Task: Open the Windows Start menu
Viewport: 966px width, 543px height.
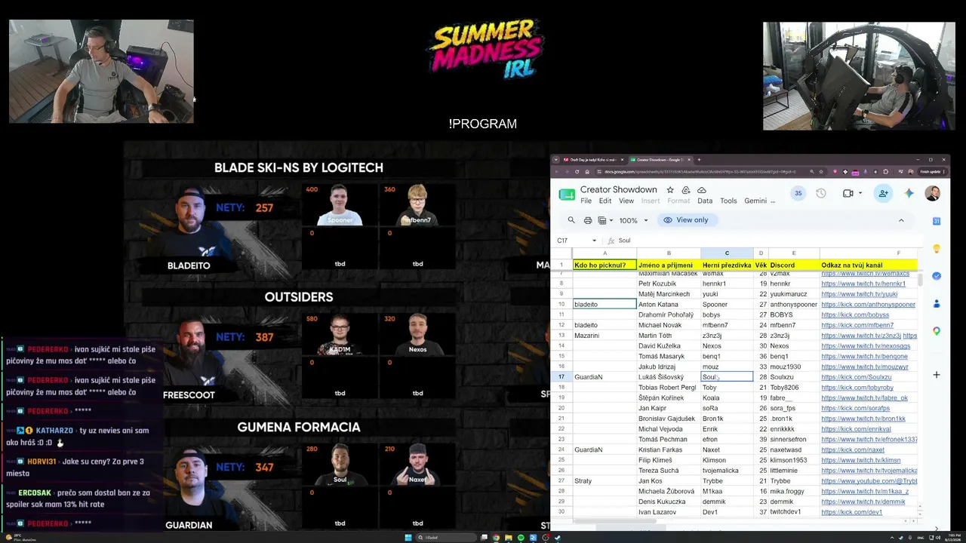Action: tap(408, 538)
